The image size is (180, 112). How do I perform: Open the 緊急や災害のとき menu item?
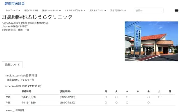(x=118, y=10)
